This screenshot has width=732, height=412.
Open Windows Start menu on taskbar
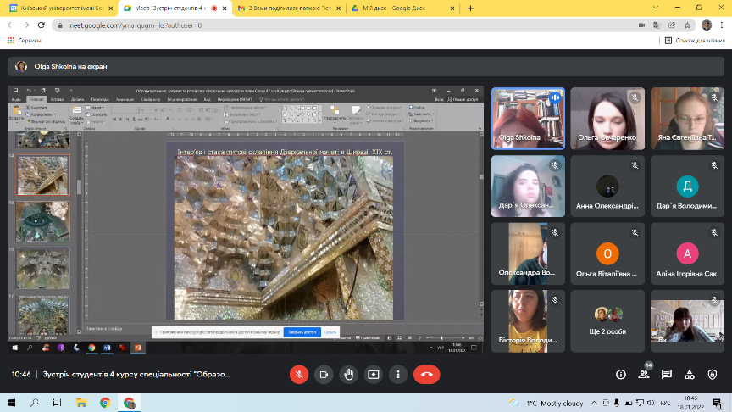point(10,403)
